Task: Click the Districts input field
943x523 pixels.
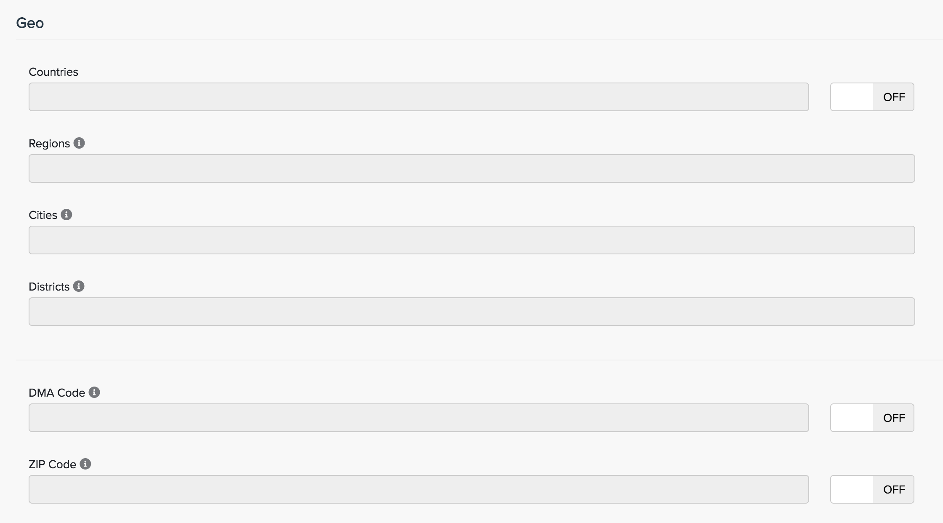Action: (x=471, y=312)
